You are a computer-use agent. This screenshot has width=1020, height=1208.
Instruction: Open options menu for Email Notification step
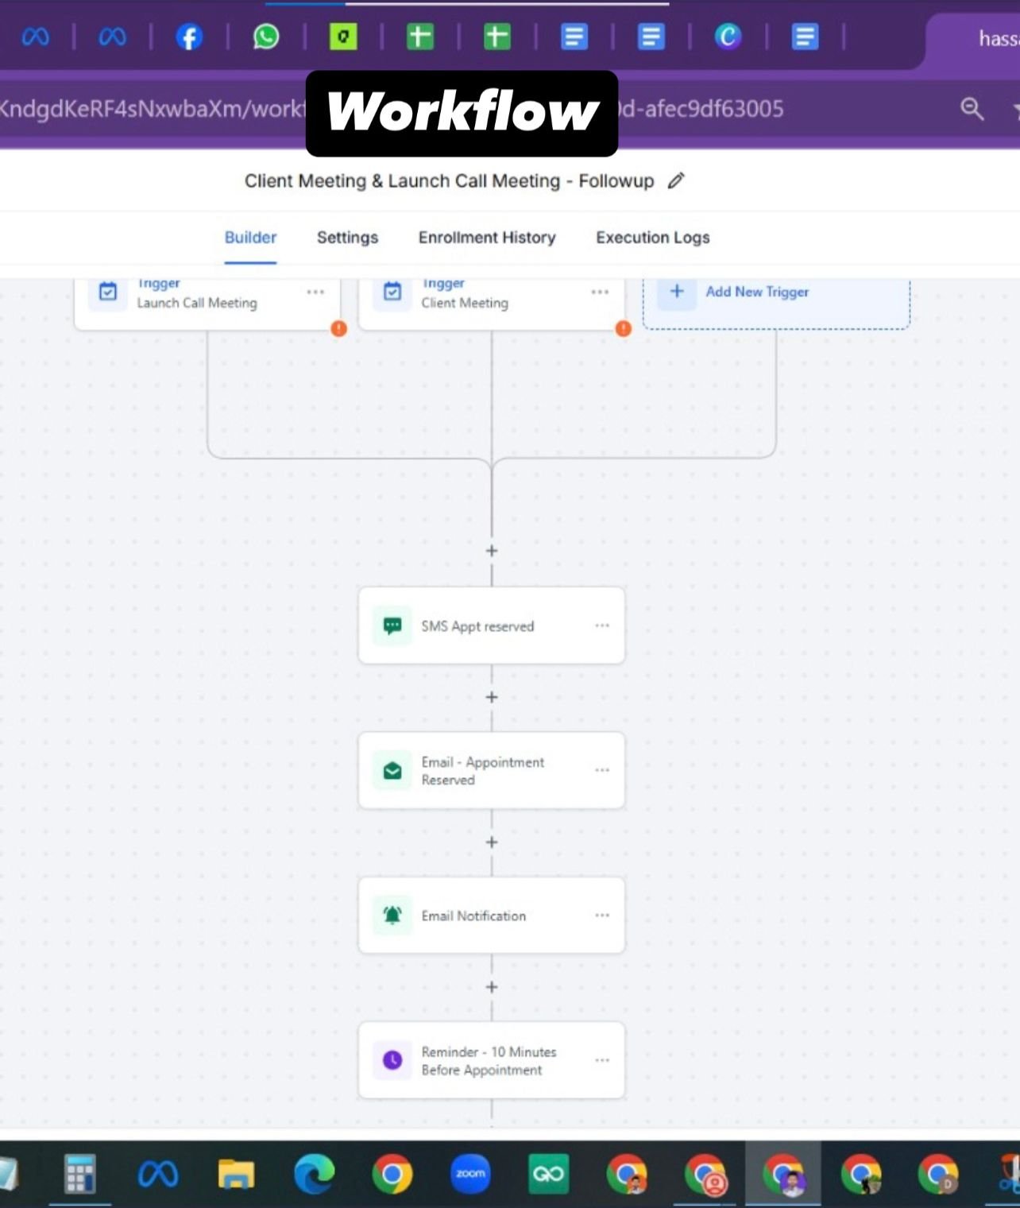[602, 916]
